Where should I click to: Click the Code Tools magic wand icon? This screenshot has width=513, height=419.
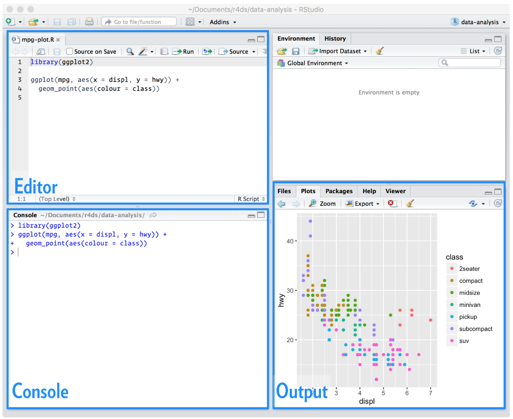click(x=143, y=51)
